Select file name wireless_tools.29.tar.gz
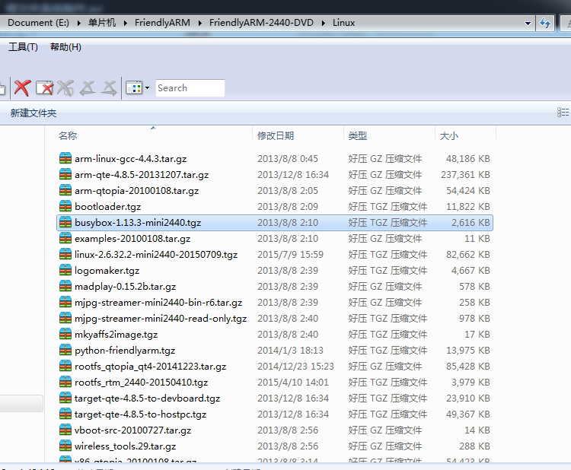The height and width of the screenshot is (470, 571). click(x=125, y=446)
